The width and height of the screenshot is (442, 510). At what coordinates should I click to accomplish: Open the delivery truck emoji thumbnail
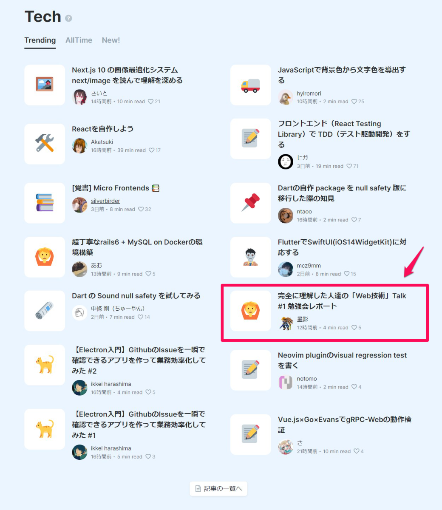pyautogui.click(x=251, y=85)
